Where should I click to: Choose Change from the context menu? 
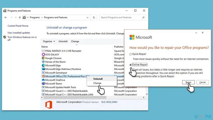pos(97,83)
